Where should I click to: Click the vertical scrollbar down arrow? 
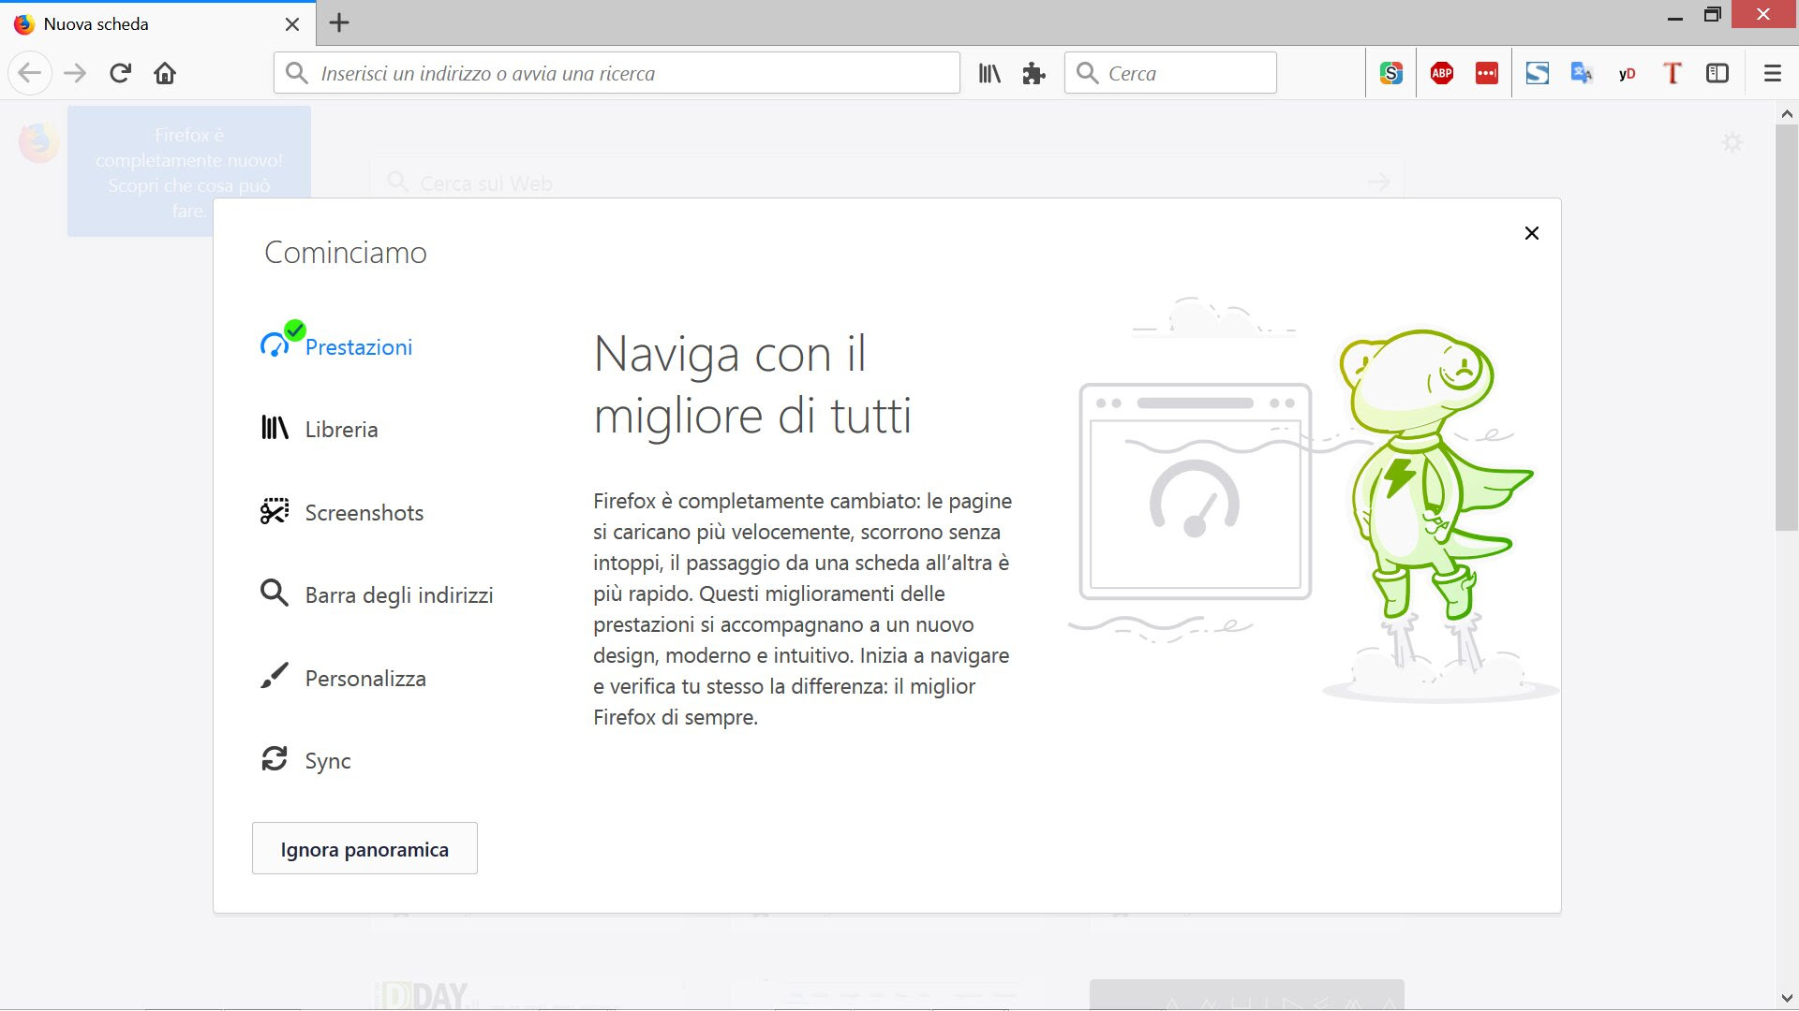(1787, 999)
